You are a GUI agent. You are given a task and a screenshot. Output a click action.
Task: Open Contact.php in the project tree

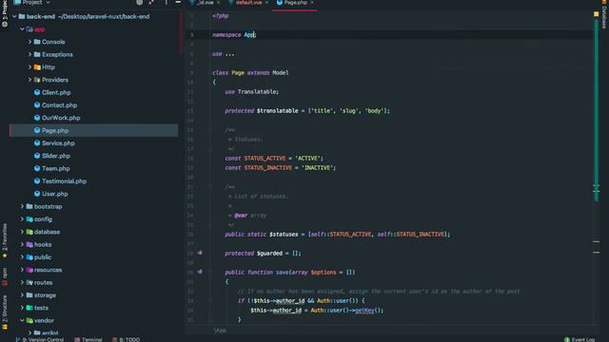[x=59, y=105]
